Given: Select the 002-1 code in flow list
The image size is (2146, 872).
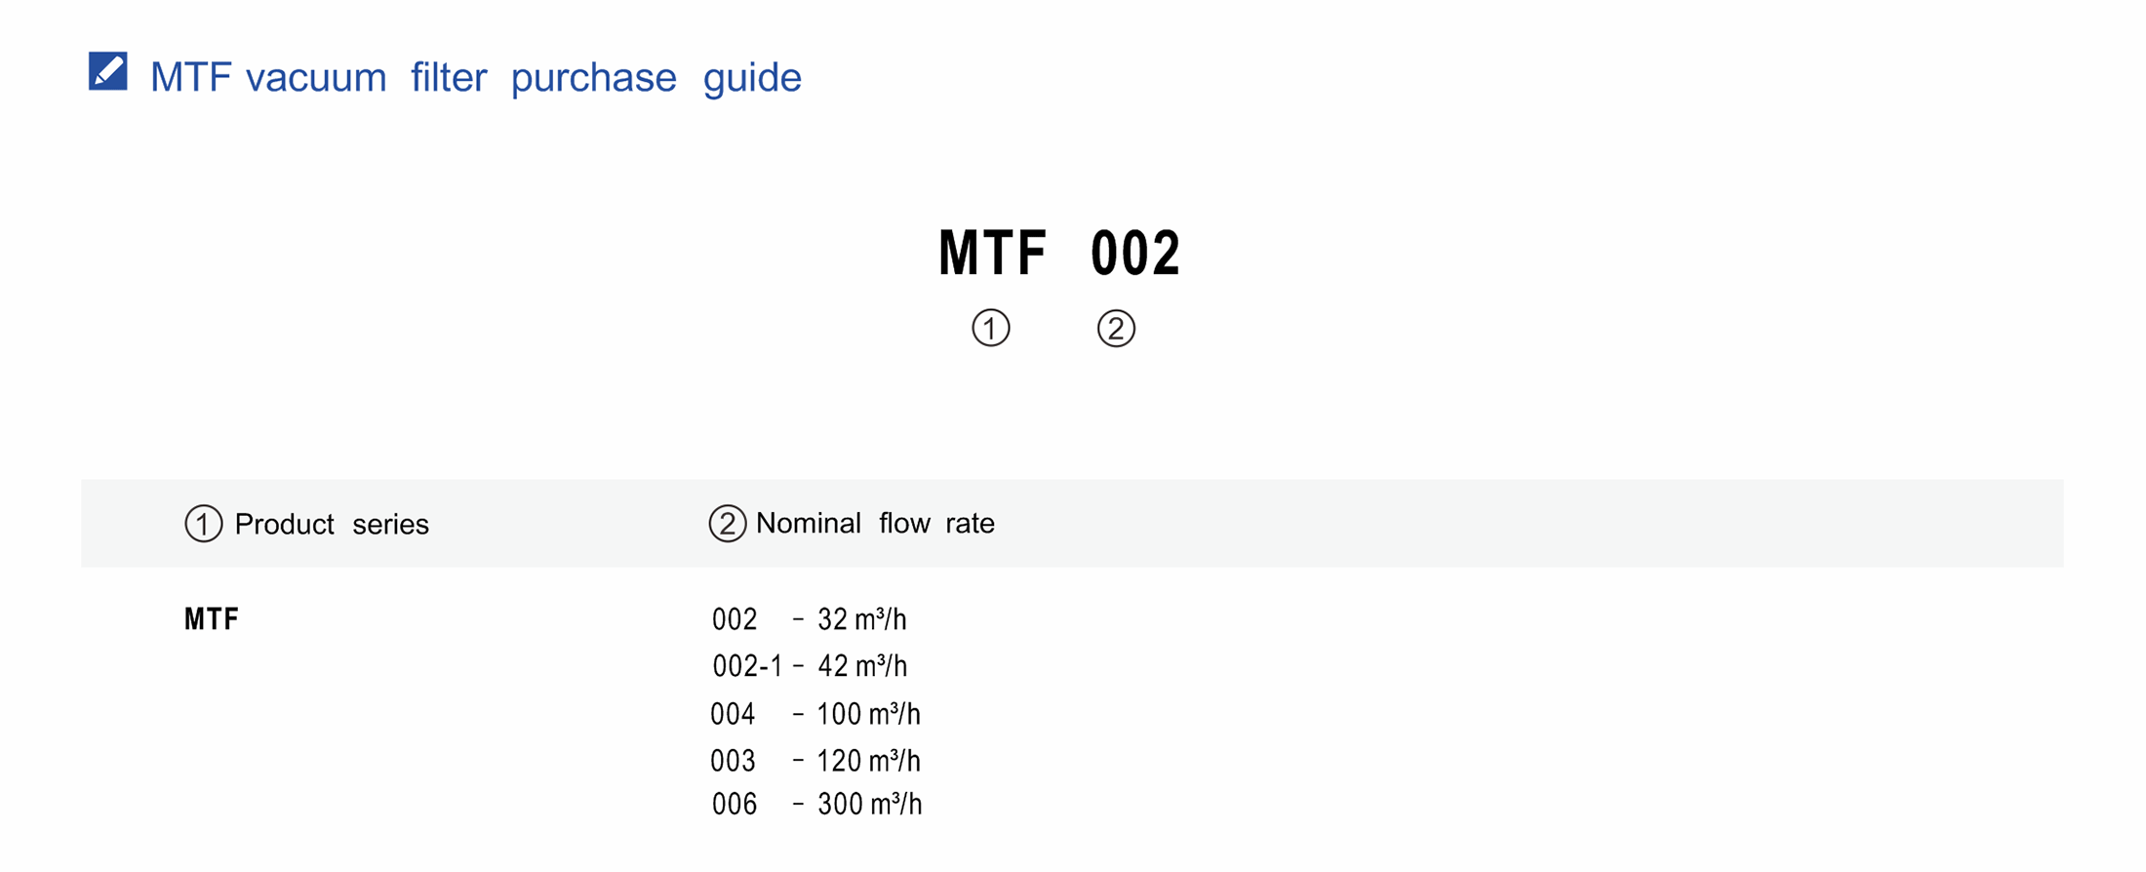Looking at the screenshot, I should click(x=747, y=666).
